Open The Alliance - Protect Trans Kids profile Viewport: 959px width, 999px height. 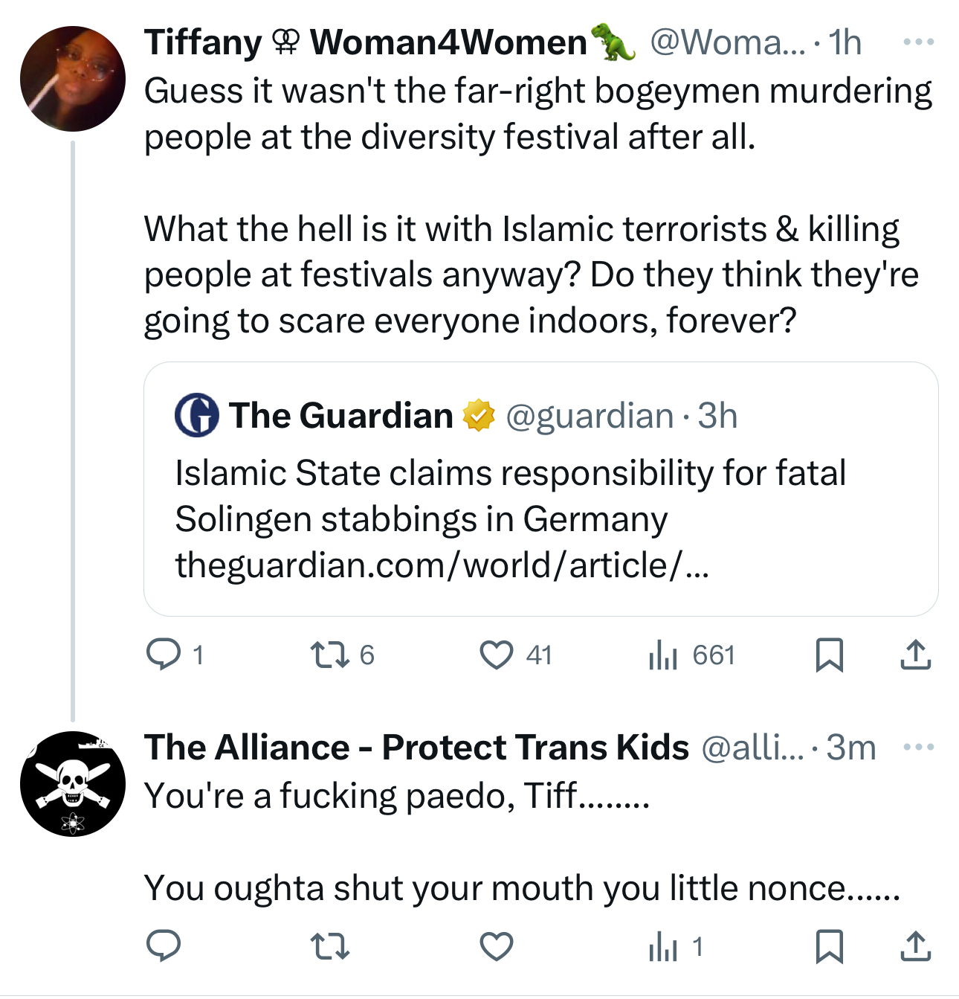416,747
